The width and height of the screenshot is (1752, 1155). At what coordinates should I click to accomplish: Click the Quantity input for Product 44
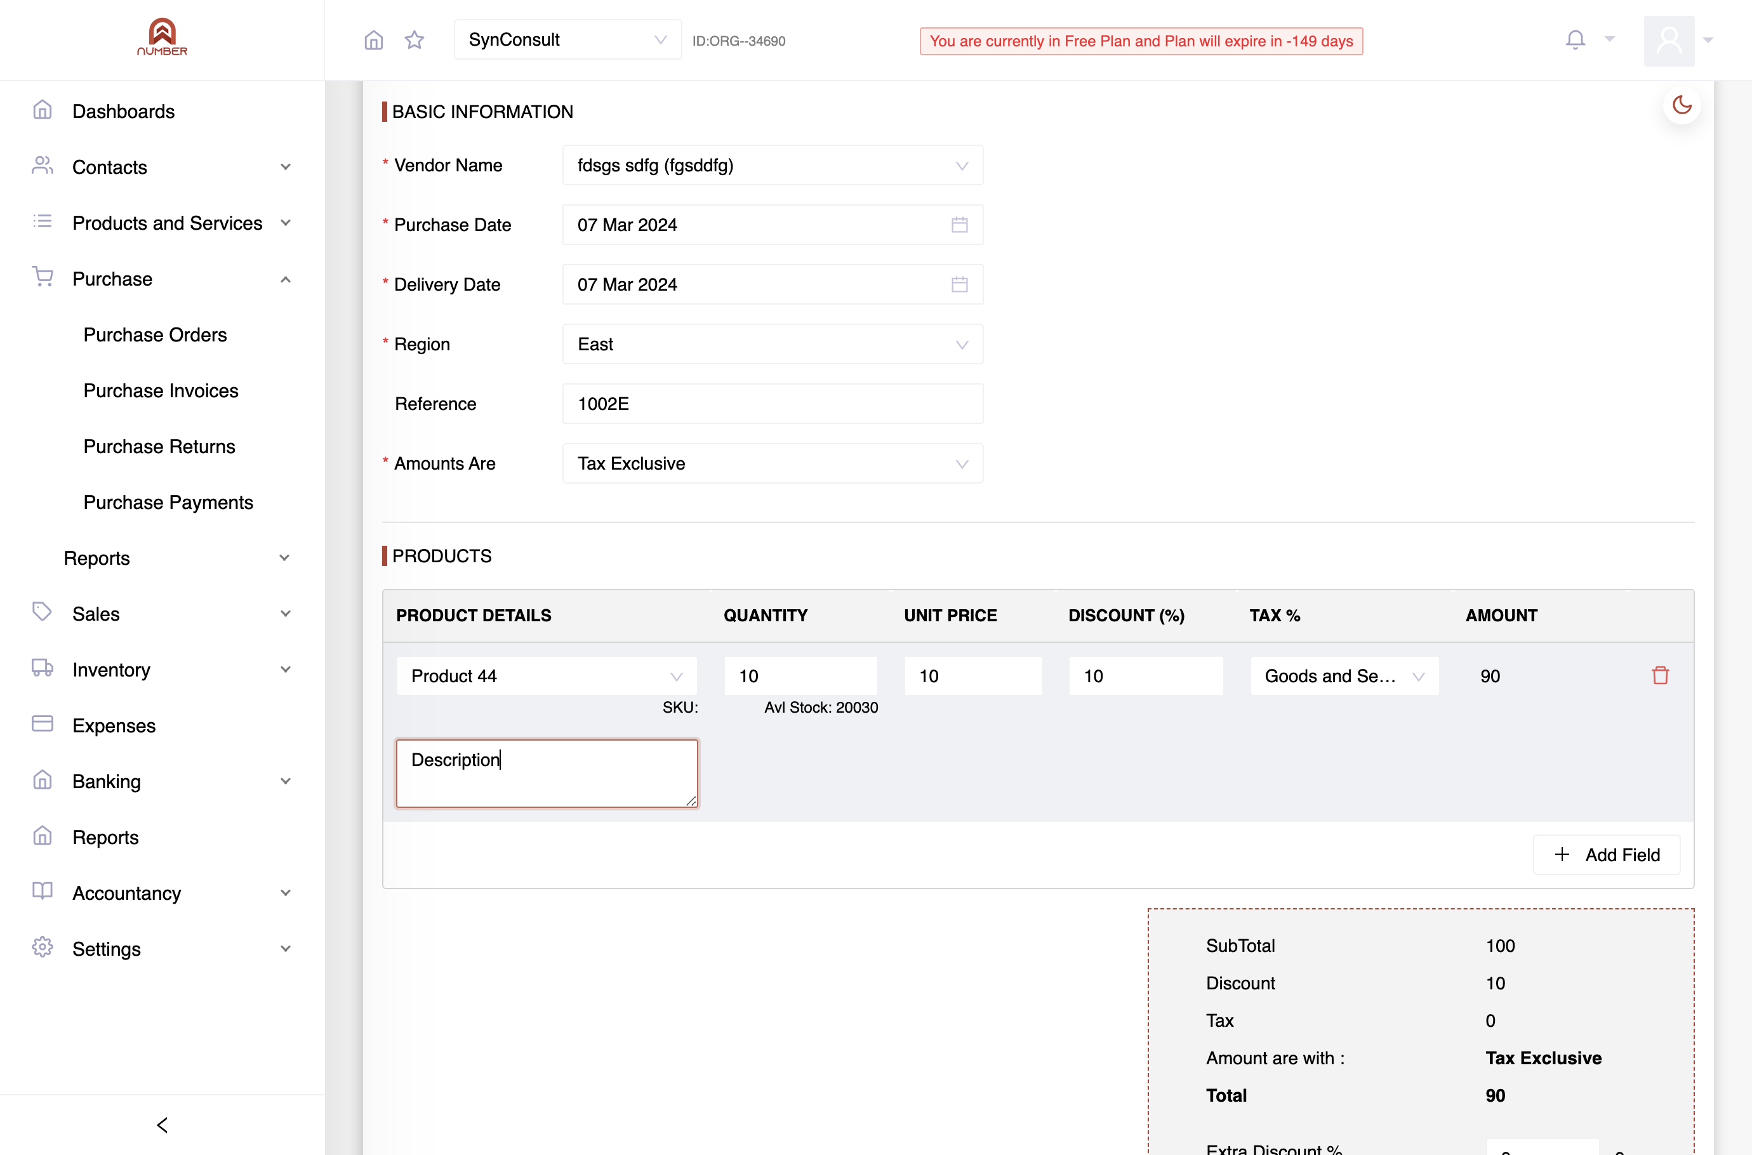pyautogui.click(x=801, y=675)
